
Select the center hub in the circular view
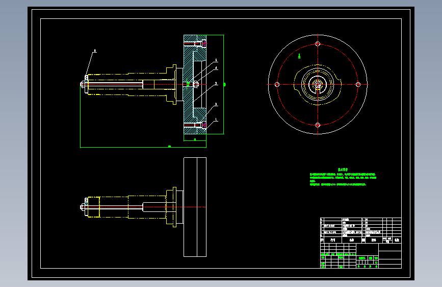point(318,84)
